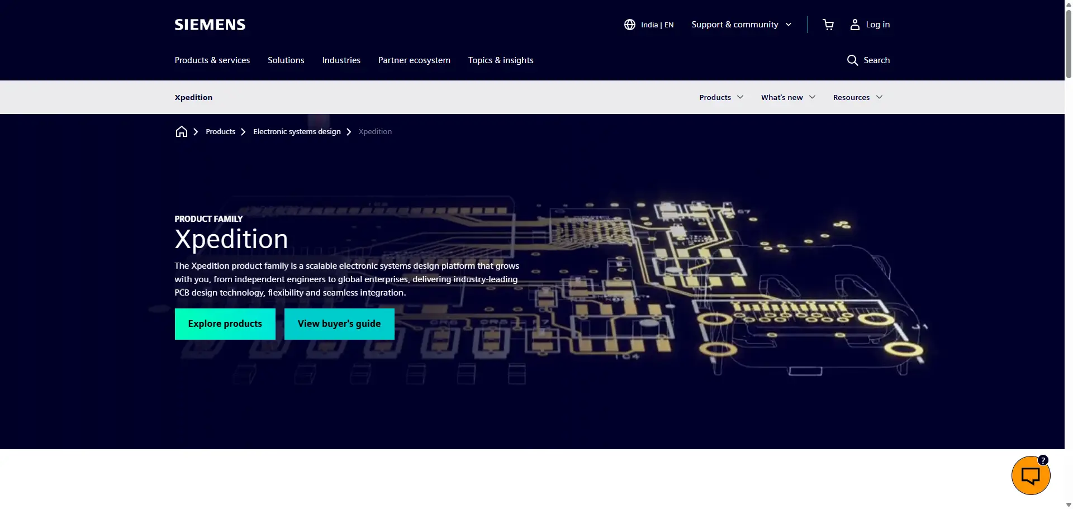
Task: Open Electronic systems design breadcrumb link
Action: click(x=297, y=132)
